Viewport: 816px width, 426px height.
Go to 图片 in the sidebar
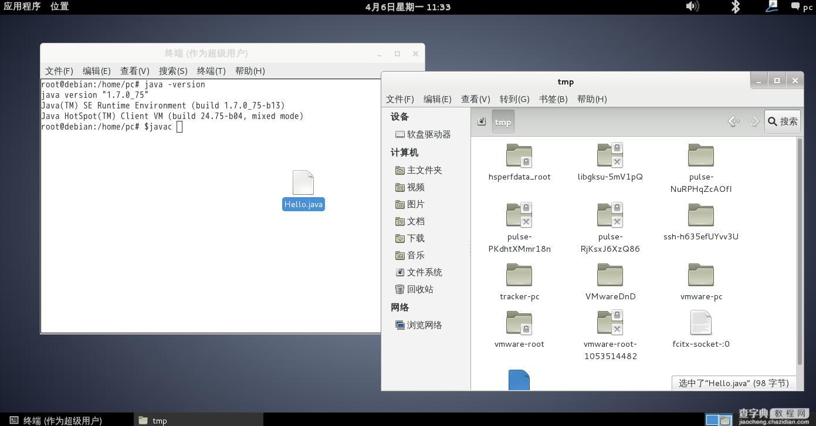coord(410,204)
